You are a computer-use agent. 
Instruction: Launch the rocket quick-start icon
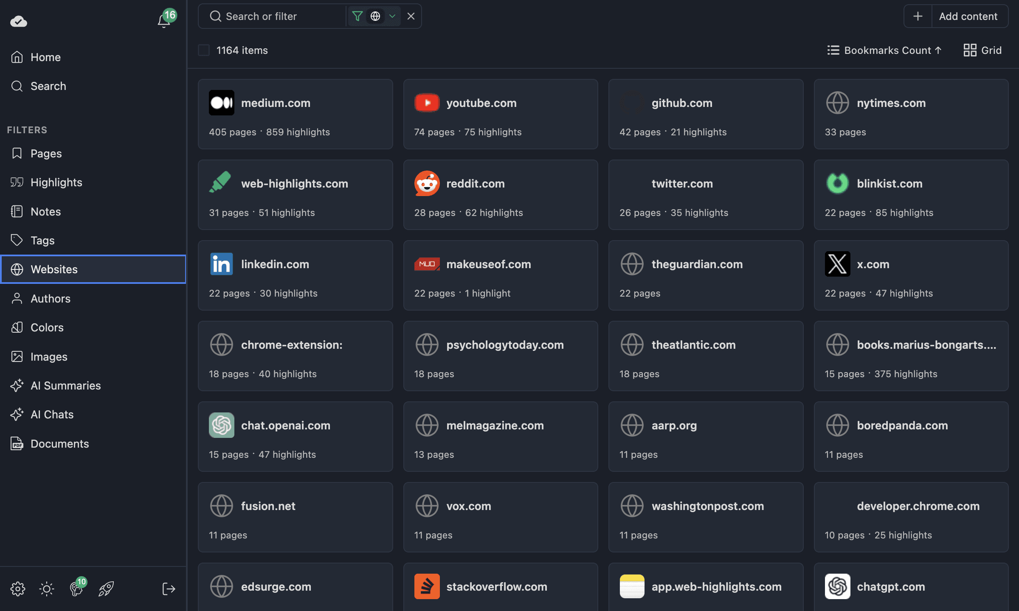pyautogui.click(x=106, y=589)
